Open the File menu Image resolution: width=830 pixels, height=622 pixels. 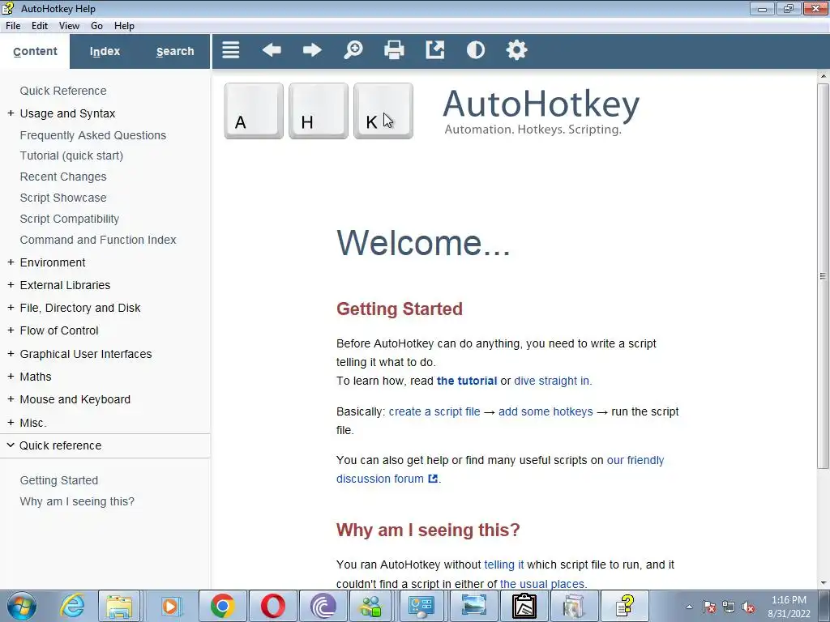13,26
